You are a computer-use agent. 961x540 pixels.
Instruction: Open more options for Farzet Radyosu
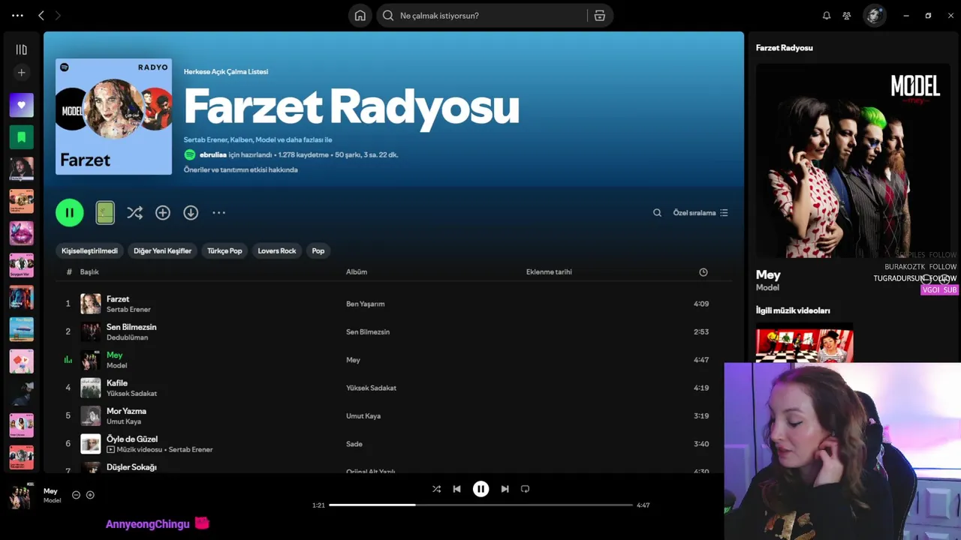pos(218,213)
